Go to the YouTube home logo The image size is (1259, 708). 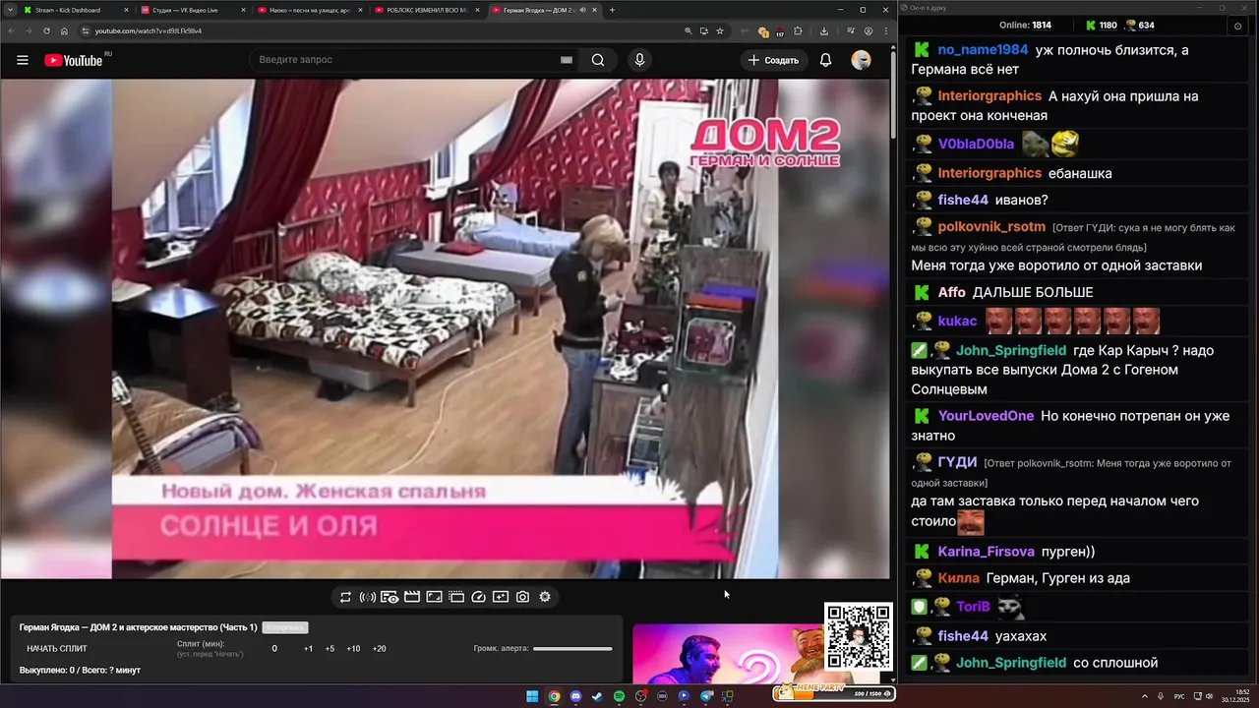[x=74, y=60]
